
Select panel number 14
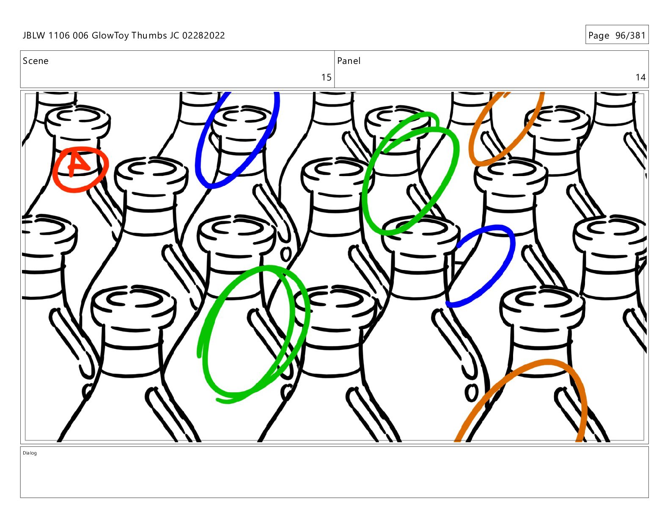[x=640, y=77]
